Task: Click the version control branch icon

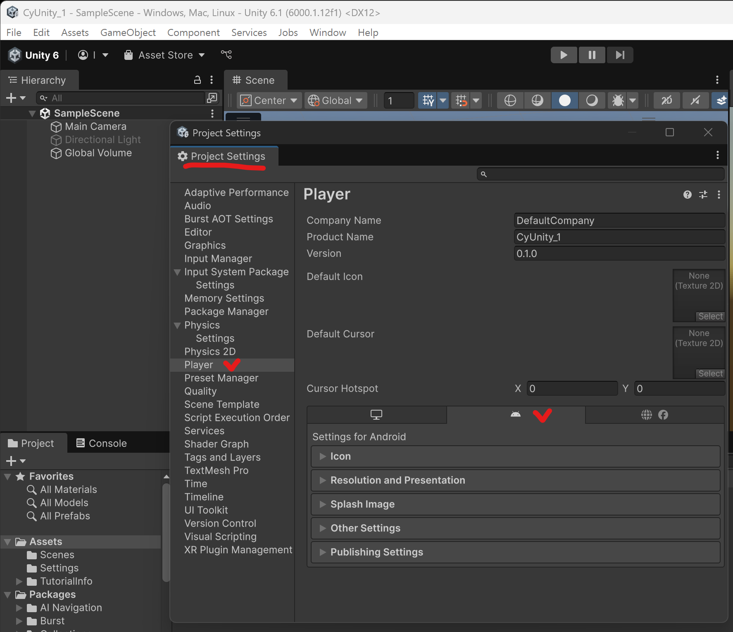Action: pyautogui.click(x=226, y=55)
